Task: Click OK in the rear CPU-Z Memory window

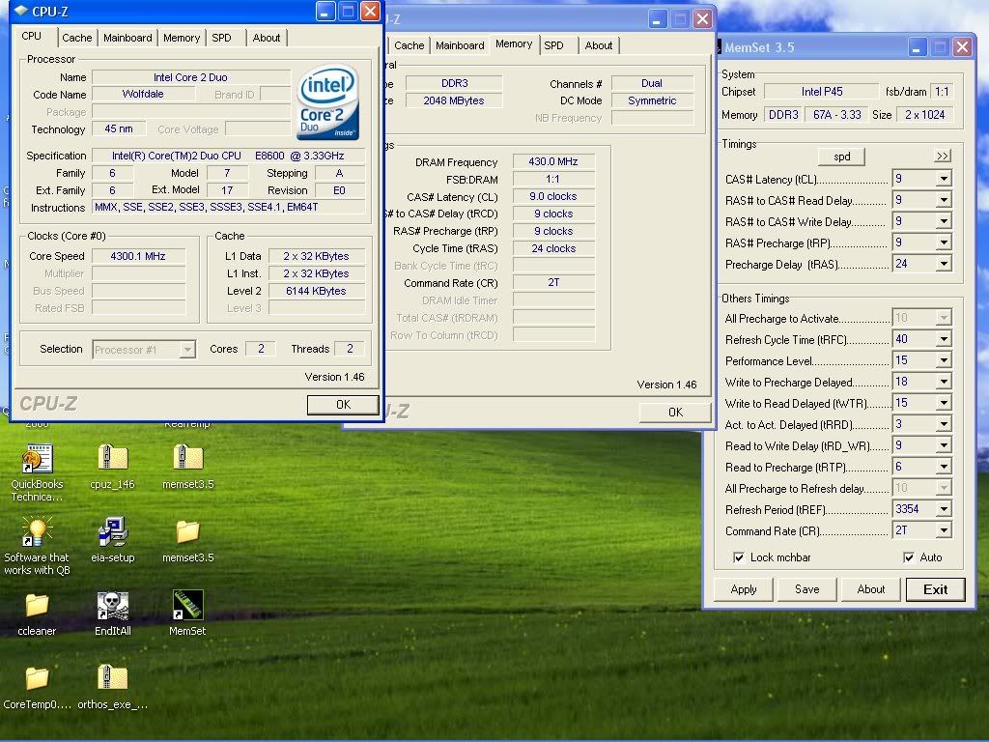Action: click(675, 412)
